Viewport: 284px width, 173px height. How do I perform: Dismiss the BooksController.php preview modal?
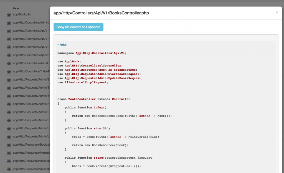click(x=277, y=12)
